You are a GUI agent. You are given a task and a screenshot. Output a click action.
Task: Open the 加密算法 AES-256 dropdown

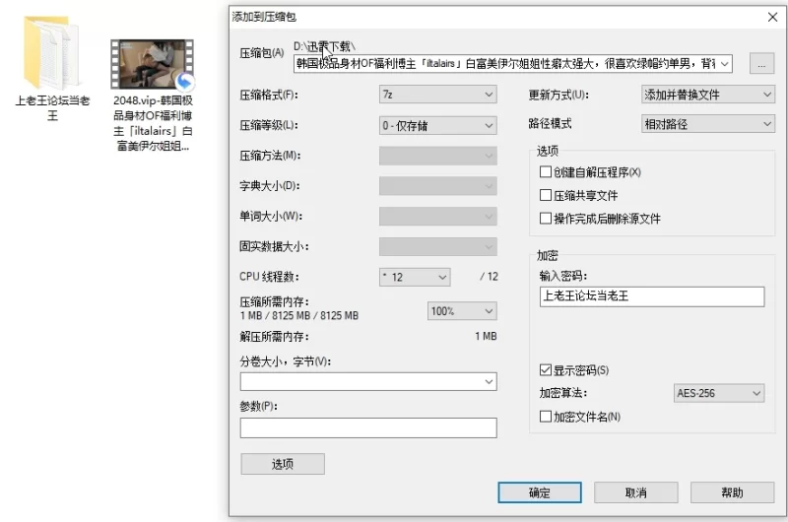point(718,394)
